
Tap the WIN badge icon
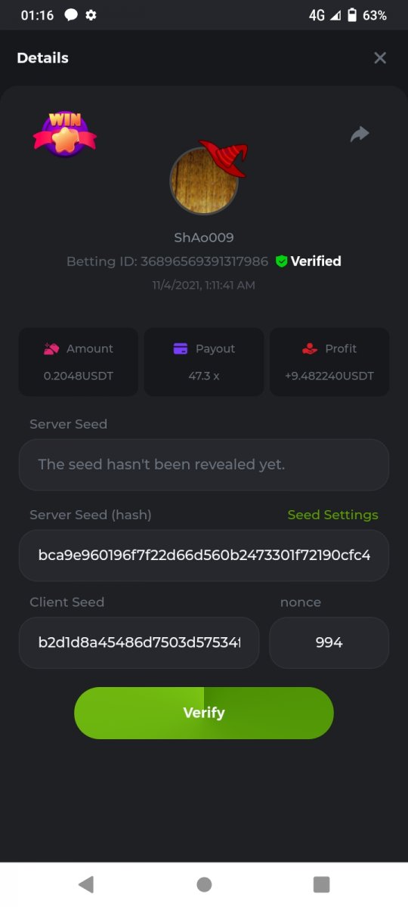[65, 135]
